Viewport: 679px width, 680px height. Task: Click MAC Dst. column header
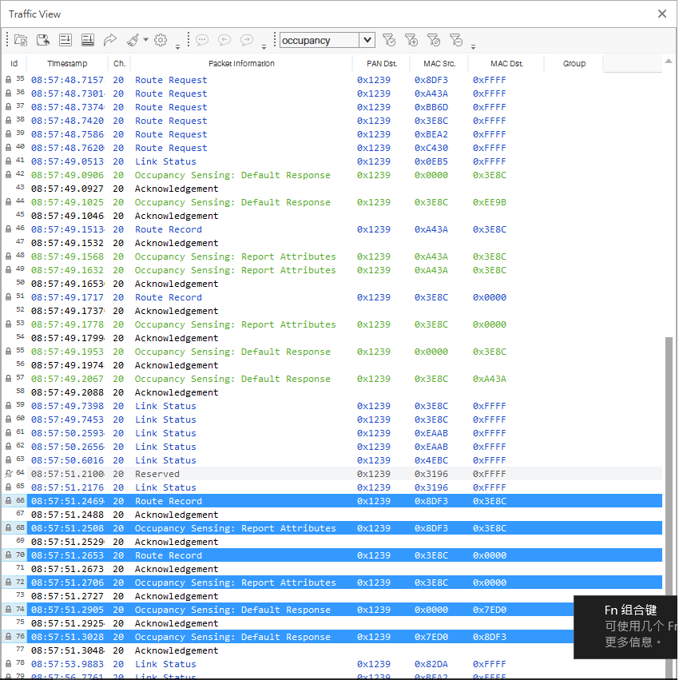click(x=506, y=63)
